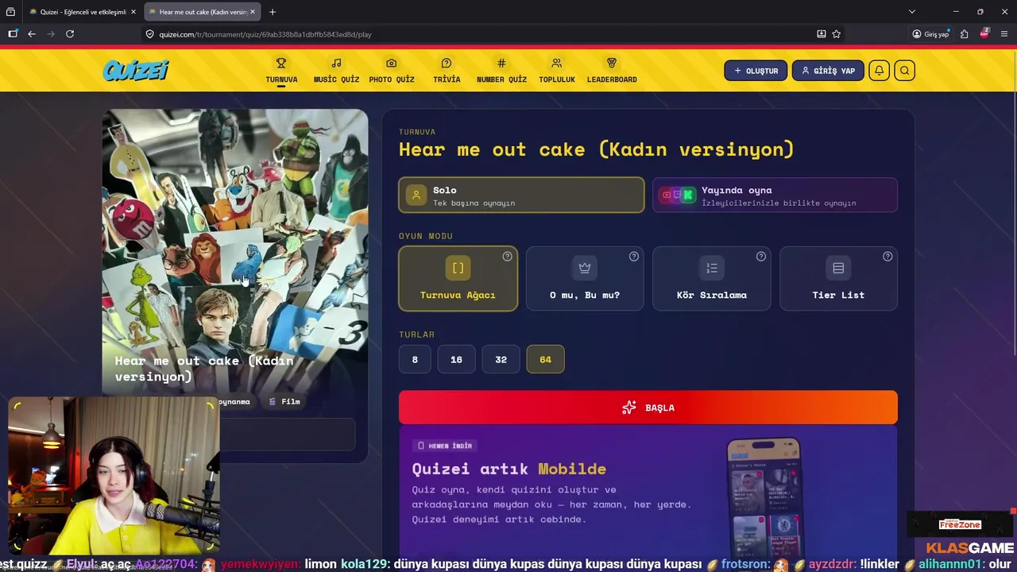The width and height of the screenshot is (1017, 572).
Task: Show help for Tier List mode
Action: pos(887,257)
